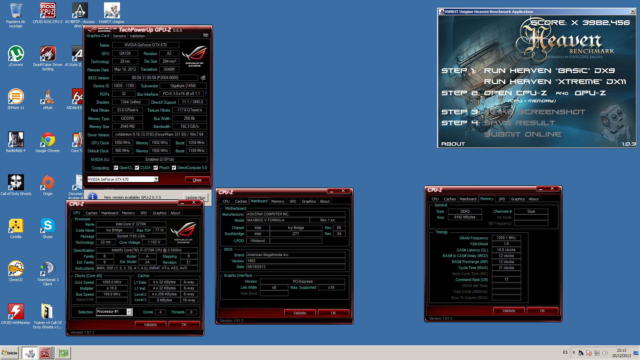Open Battlefield 4 desktop shortcut

(16, 142)
